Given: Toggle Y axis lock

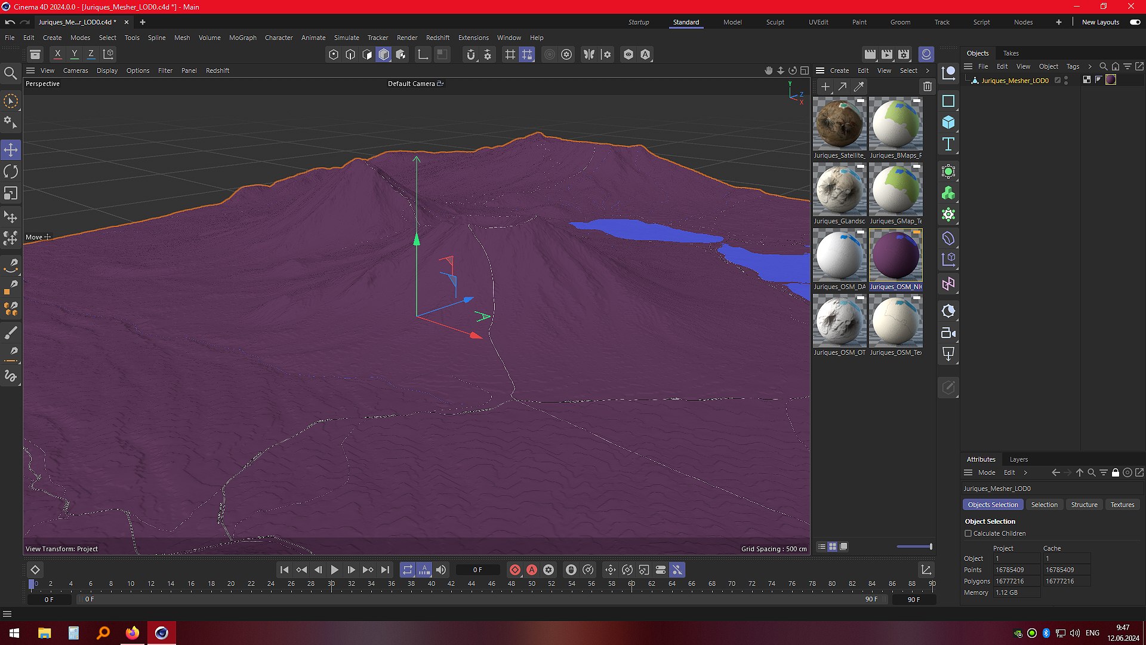Looking at the screenshot, I should 75,54.
